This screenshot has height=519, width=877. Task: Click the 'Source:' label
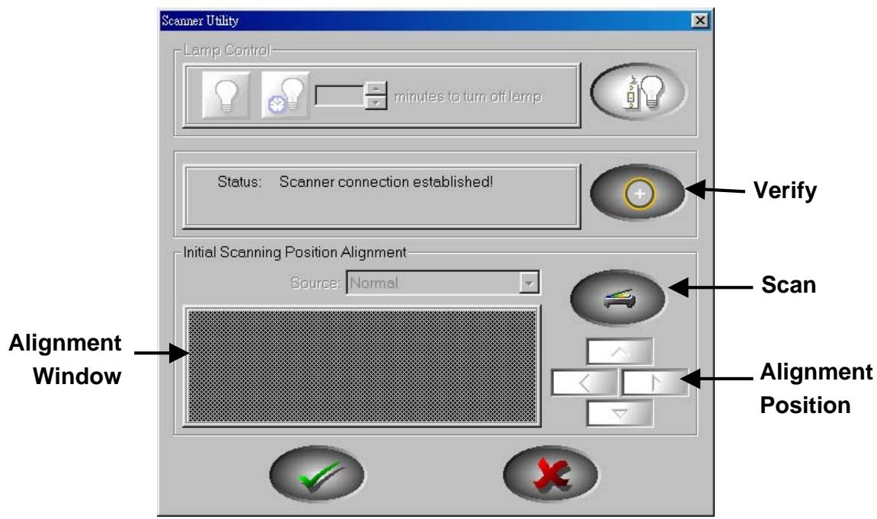315,283
